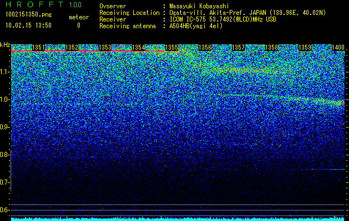Click the Receiving Location label
Image resolution: width=349 pixels, height=221 pixels.
pyautogui.click(x=129, y=13)
